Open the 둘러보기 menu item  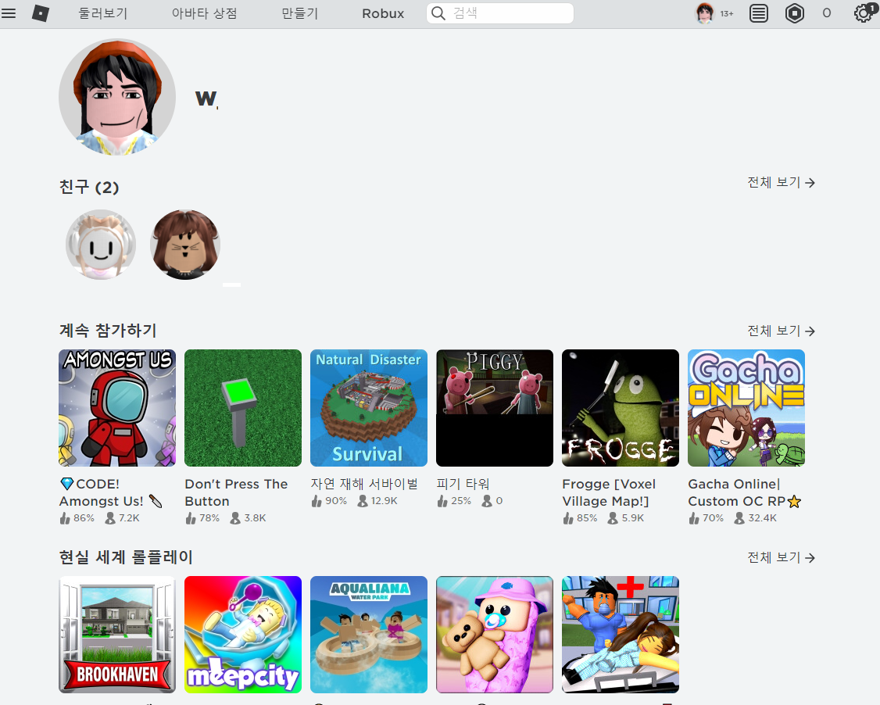103,13
